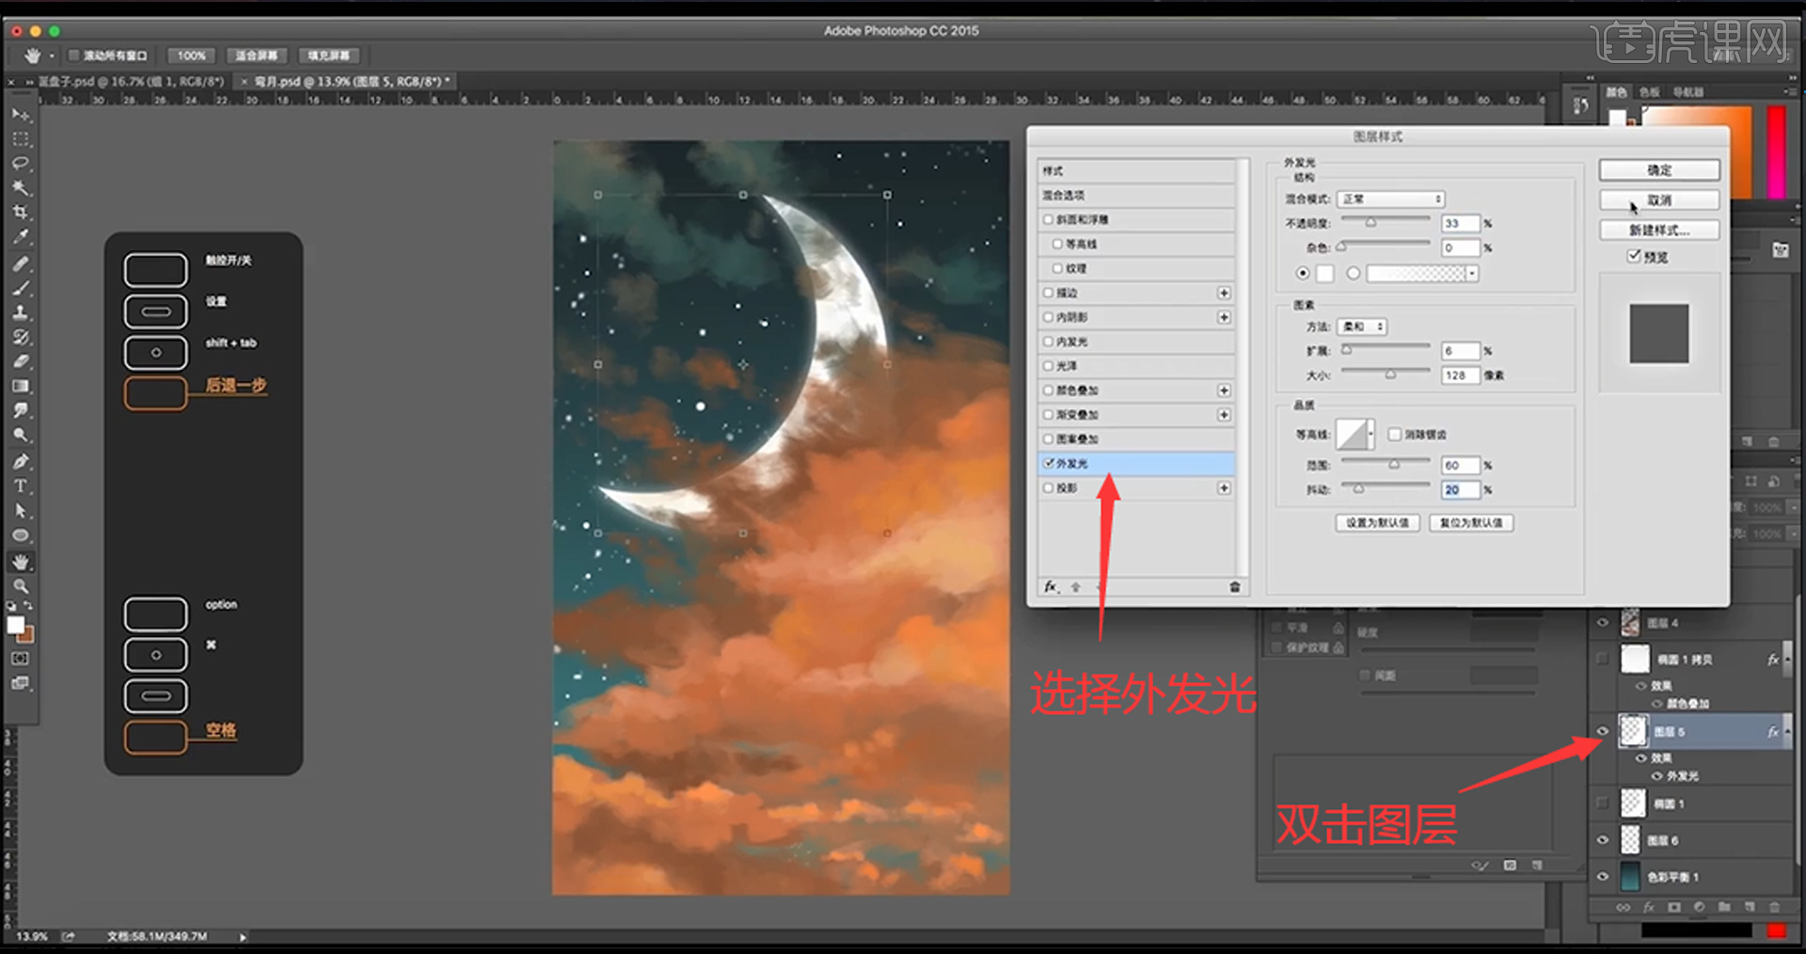Select the Brush tool
This screenshot has height=954, width=1806.
21,288
